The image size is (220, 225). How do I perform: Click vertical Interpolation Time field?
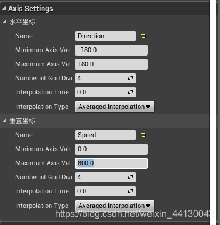(x=105, y=191)
